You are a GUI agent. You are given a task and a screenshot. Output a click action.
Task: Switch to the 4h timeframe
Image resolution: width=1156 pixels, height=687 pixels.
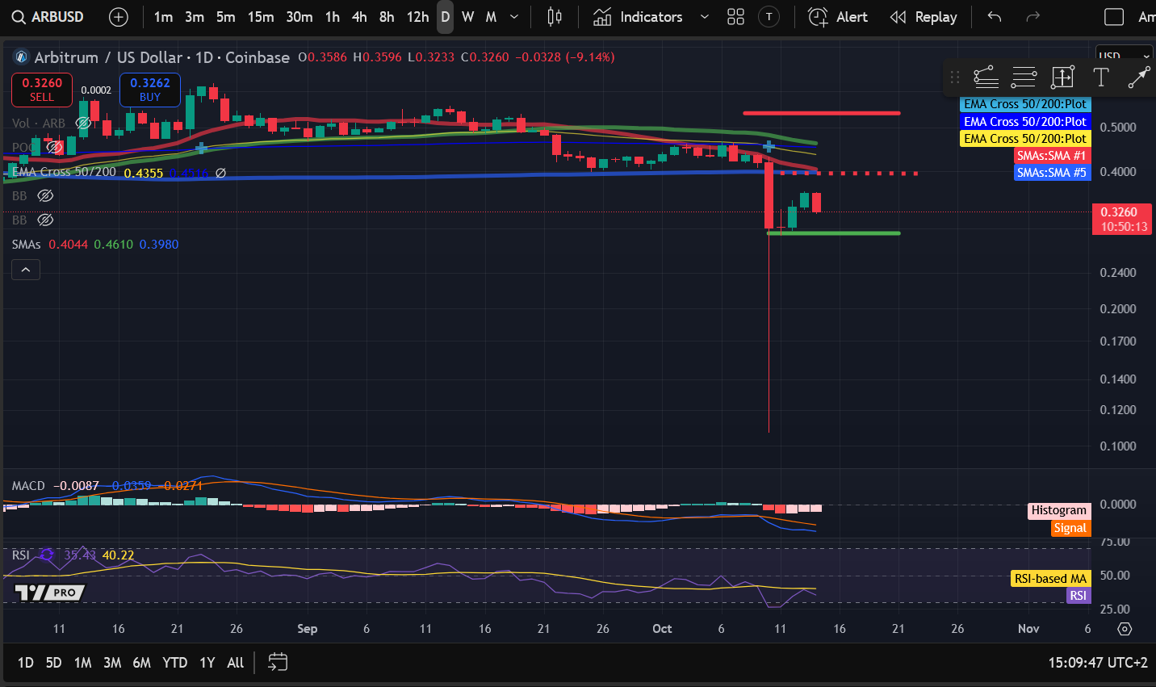coord(359,17)
